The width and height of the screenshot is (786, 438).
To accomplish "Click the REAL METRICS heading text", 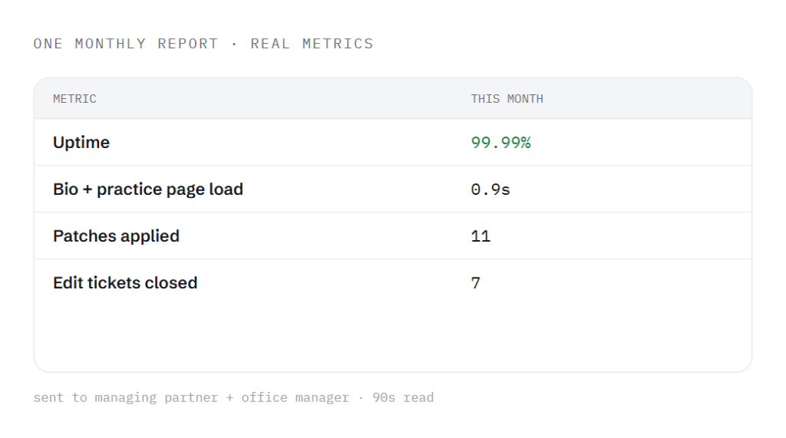I will [x=312, y=44].
